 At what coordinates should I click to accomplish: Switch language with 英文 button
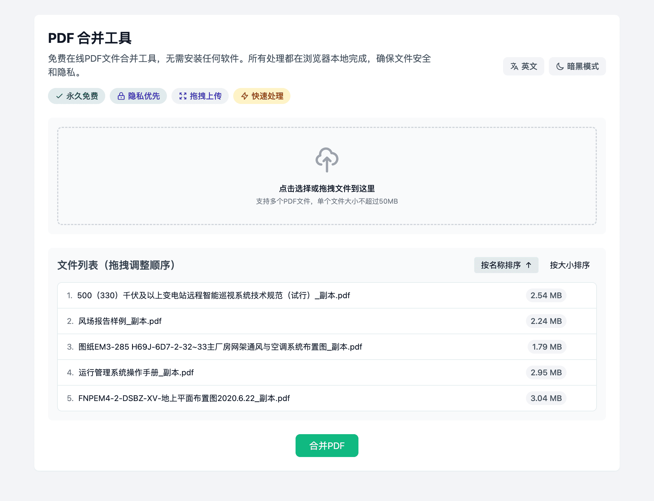click(523, 66)
